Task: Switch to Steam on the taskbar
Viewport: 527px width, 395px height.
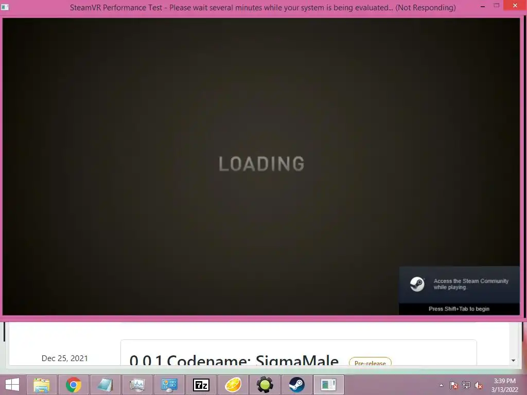Action: (x=297, y=385)
